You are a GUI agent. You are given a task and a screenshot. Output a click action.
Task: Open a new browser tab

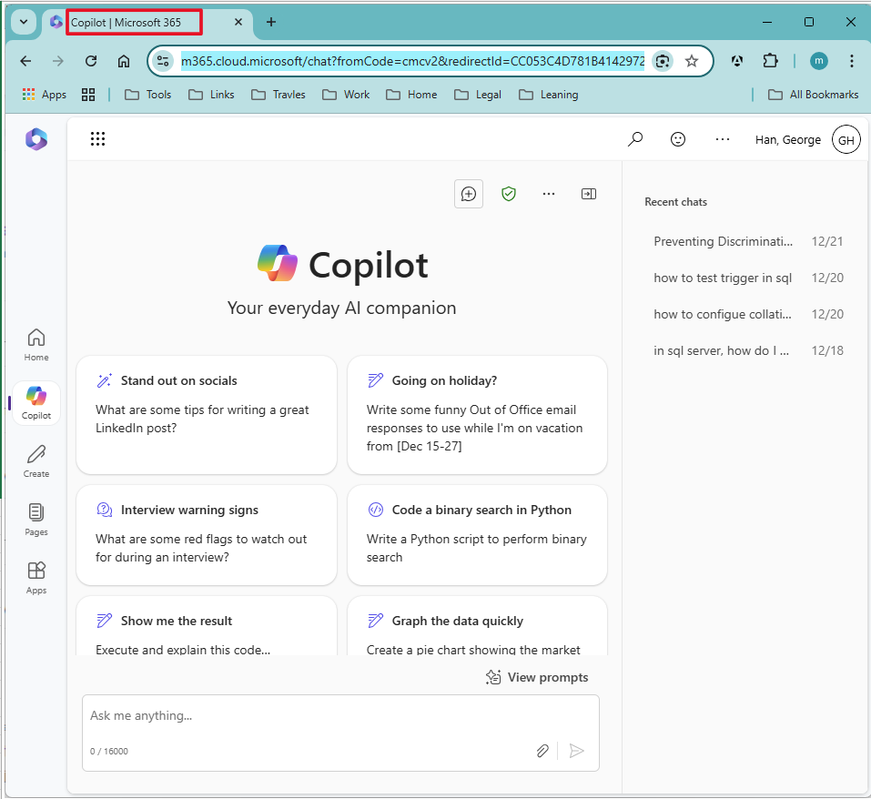(271, 22)
